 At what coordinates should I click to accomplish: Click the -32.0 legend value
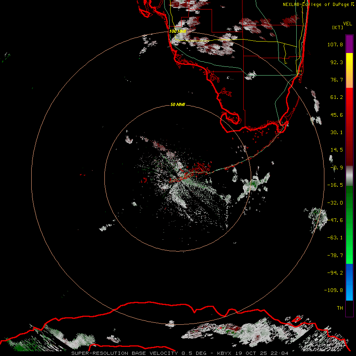coord(335,203)
